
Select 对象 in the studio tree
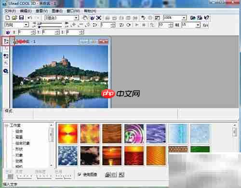click(19, 155)
